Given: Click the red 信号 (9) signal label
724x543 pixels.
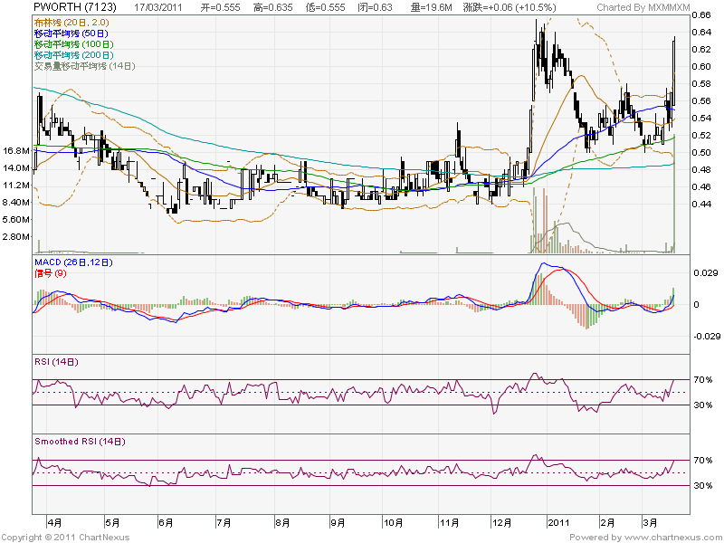Looking at the screenshot, I should (50, 272).
